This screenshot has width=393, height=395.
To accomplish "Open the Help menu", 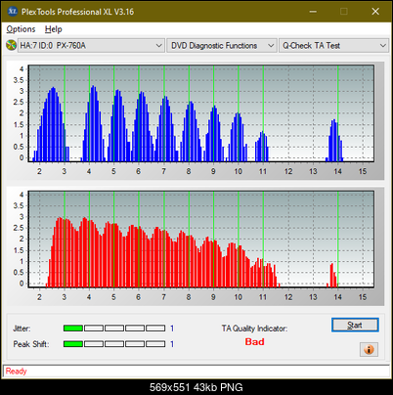I will [x=54, y=29].
